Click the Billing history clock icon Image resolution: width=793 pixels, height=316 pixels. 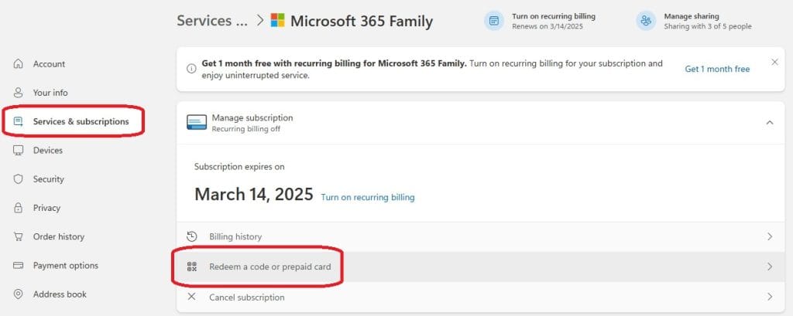point(192,236)
